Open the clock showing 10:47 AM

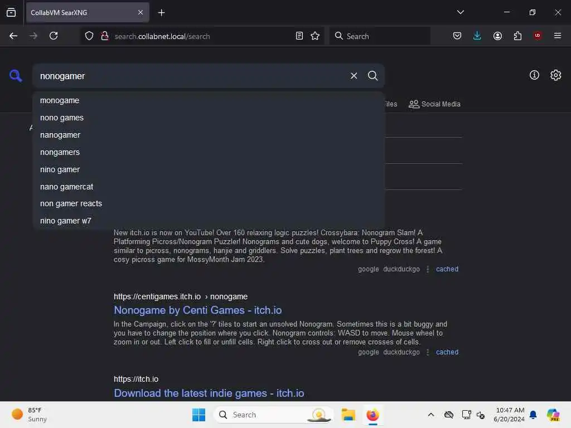[509, 415]
